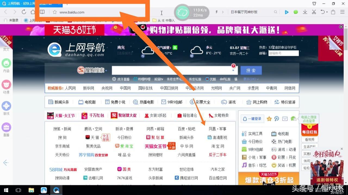Image resolution: width=348 pixels, height=195 pixels.
Task: Click the lightning speed mode icon
Action: (217, 12)
